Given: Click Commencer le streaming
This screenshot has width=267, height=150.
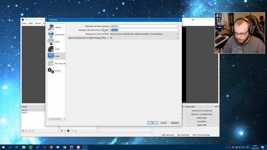Looking at the screenshot, I should [x=202, y=111].
